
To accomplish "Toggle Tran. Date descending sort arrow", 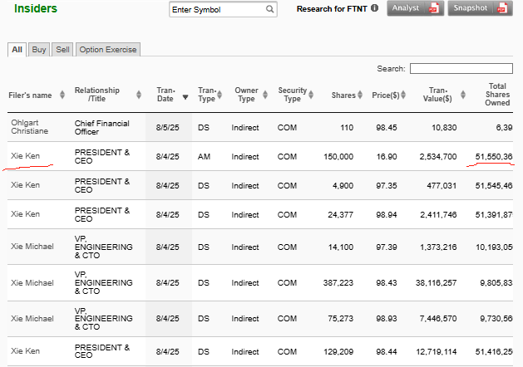I will click(185, 97).
